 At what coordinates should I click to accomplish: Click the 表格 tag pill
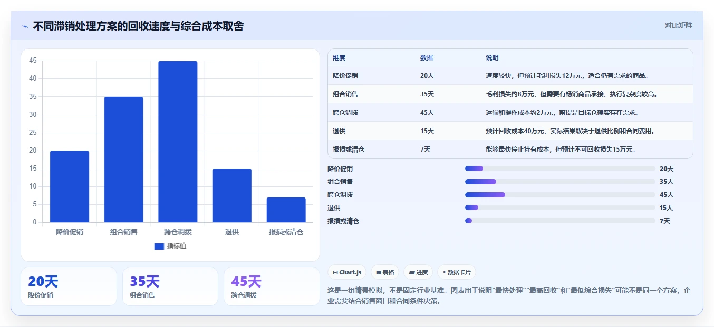pyautogui.click(x=385, y=272)
